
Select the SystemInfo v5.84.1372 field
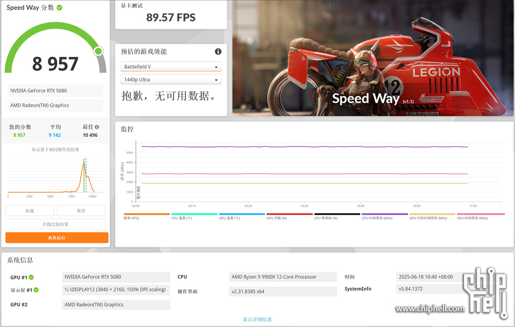tap(430, 289)
